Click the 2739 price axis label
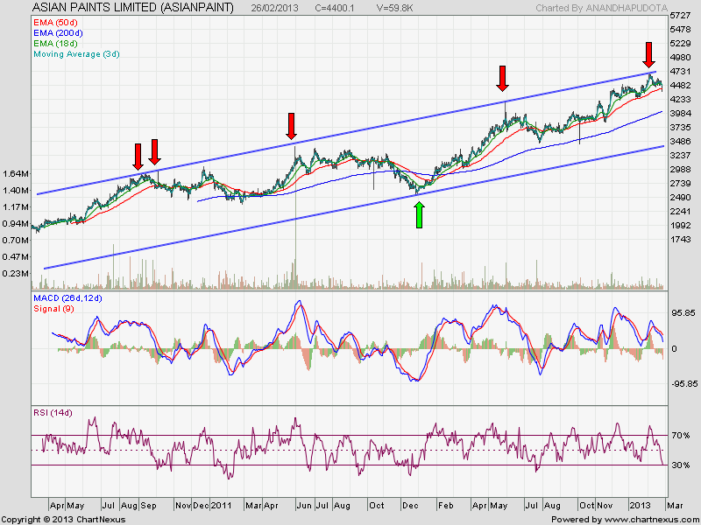 [x=680, y=184]
